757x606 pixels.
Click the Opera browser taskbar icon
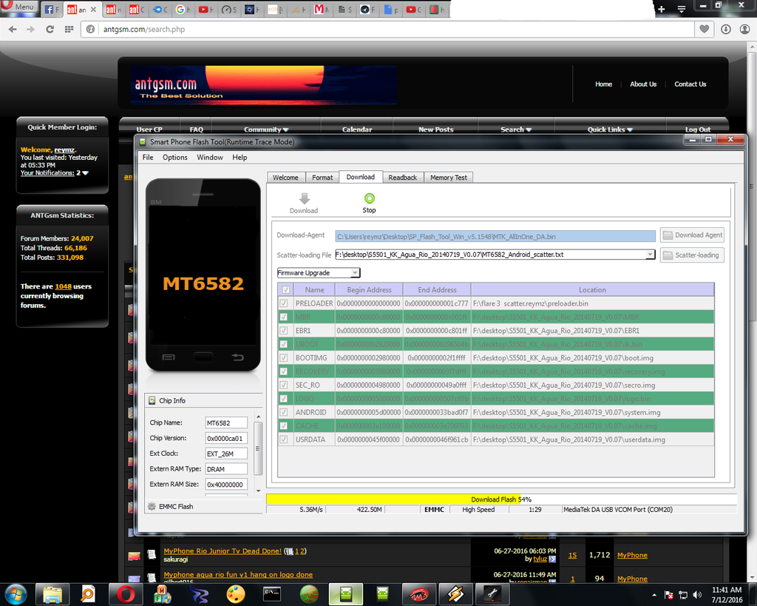tap(126, 593)
